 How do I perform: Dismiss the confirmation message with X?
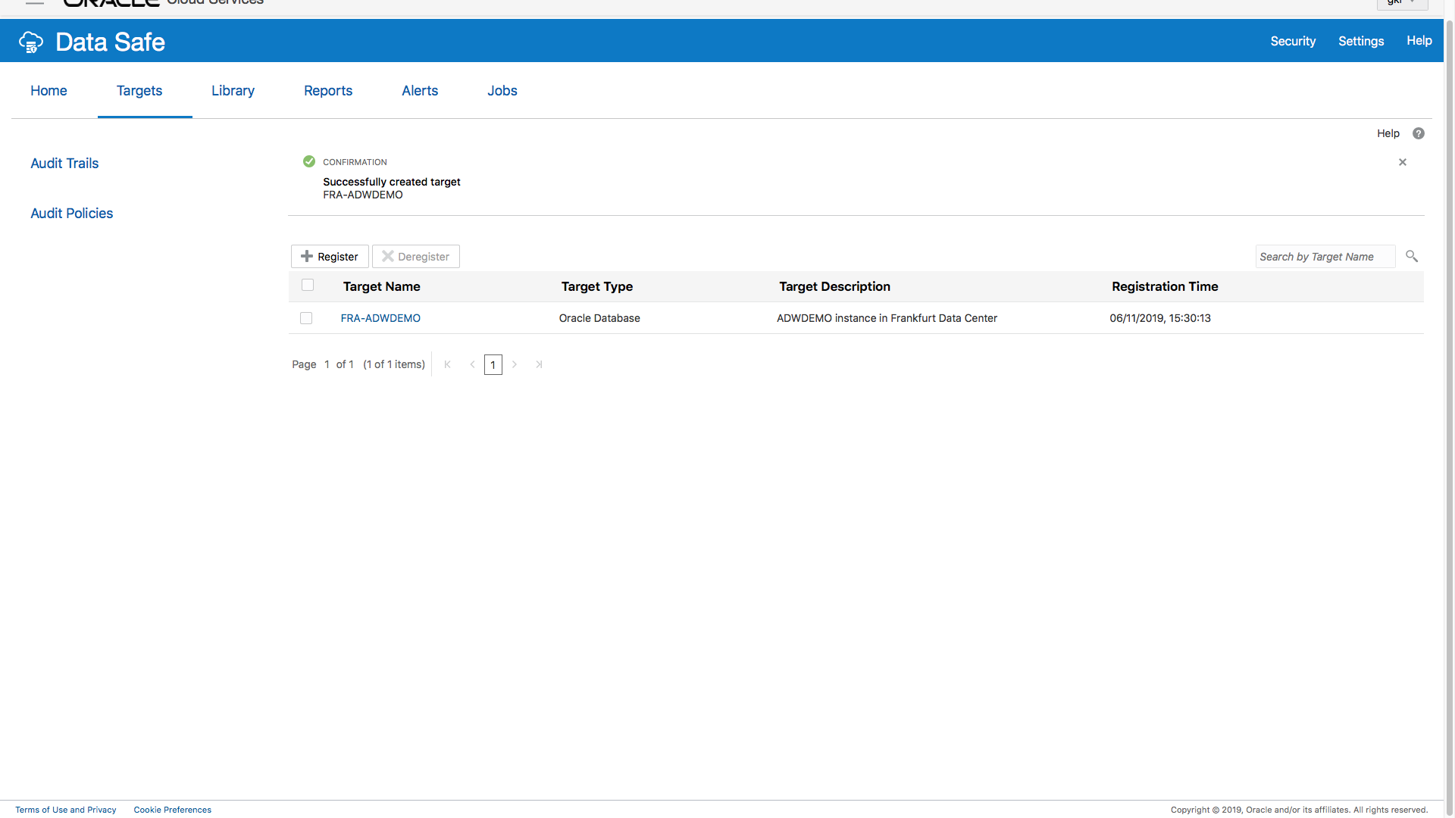pos(1402,162)
